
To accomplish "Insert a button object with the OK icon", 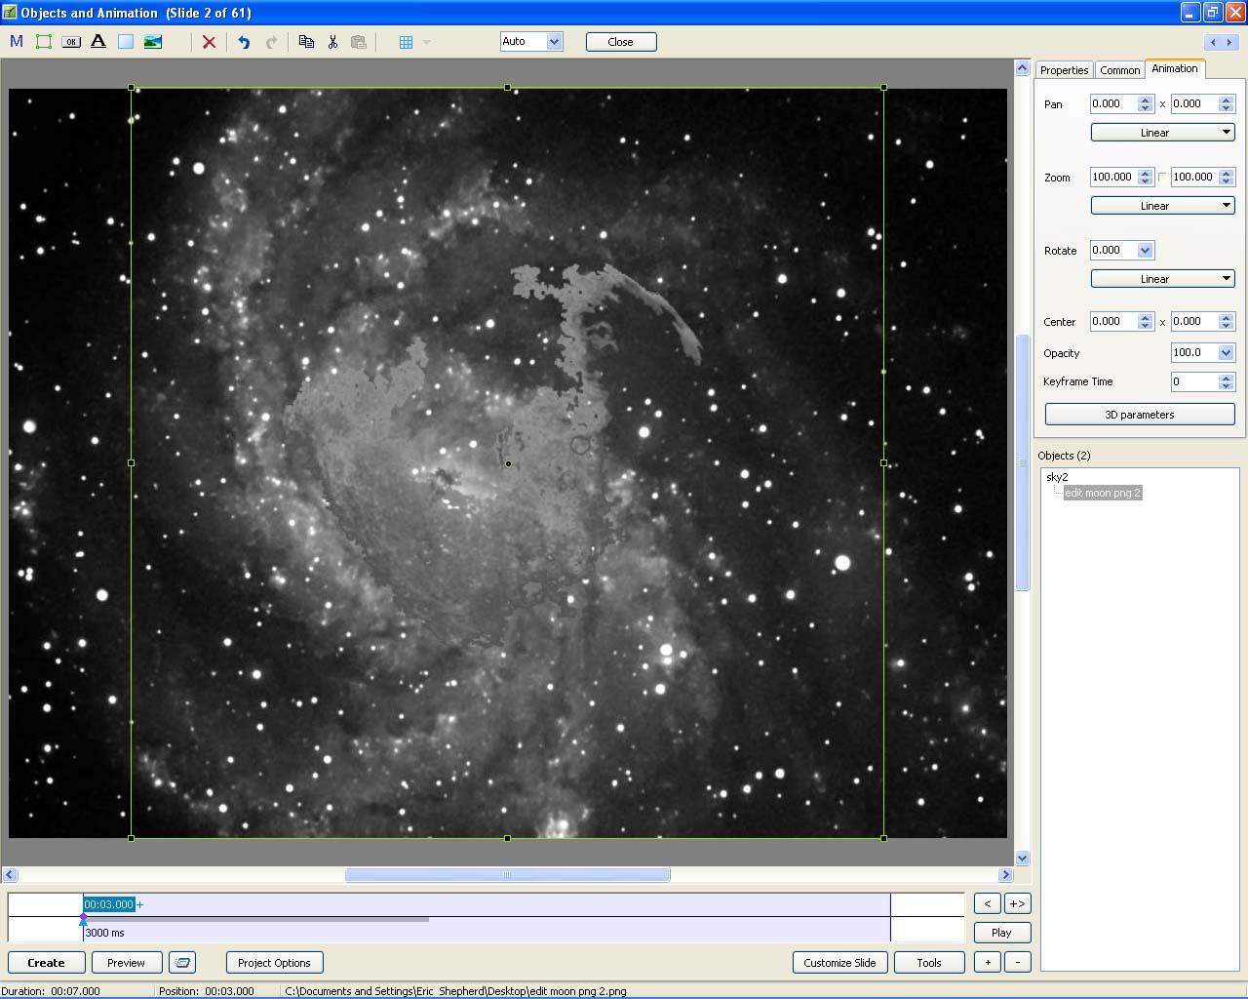I will tap(71, 42).
